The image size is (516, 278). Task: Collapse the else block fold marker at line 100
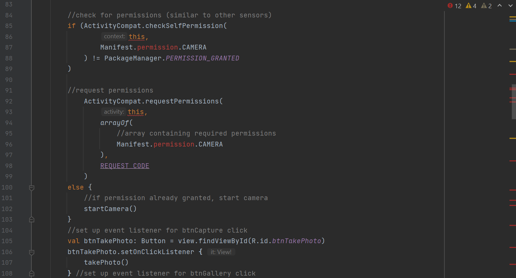pos(31,187)
